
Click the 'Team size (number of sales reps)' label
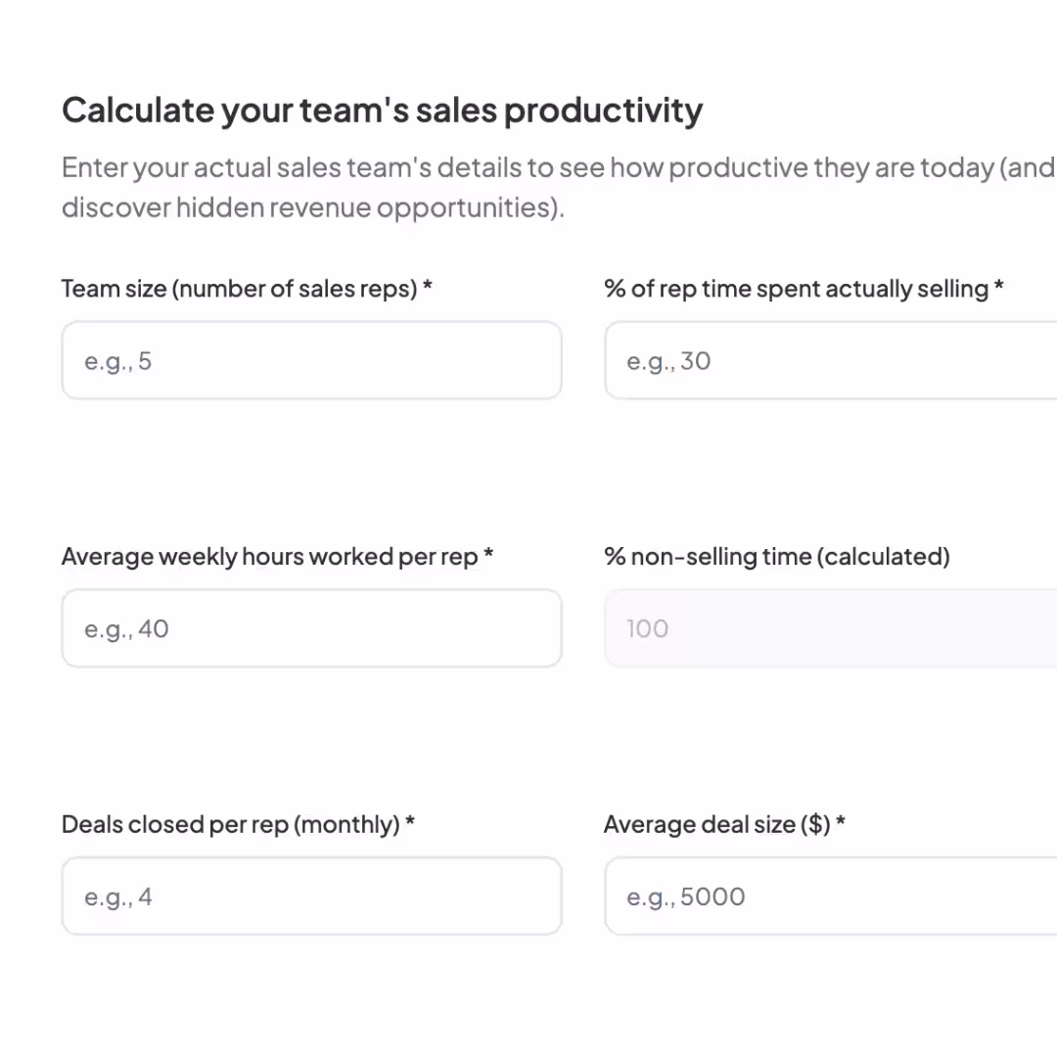coord(240,289)
